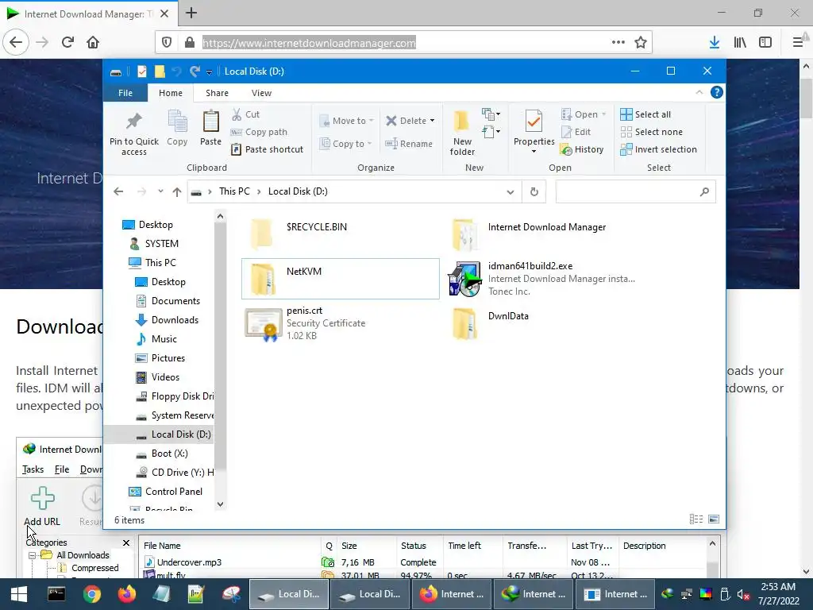Viewport: 813px width, 610px height.
Task: Click Select all in ribbon
Action: pyautogui.click(x=645, y=114)
